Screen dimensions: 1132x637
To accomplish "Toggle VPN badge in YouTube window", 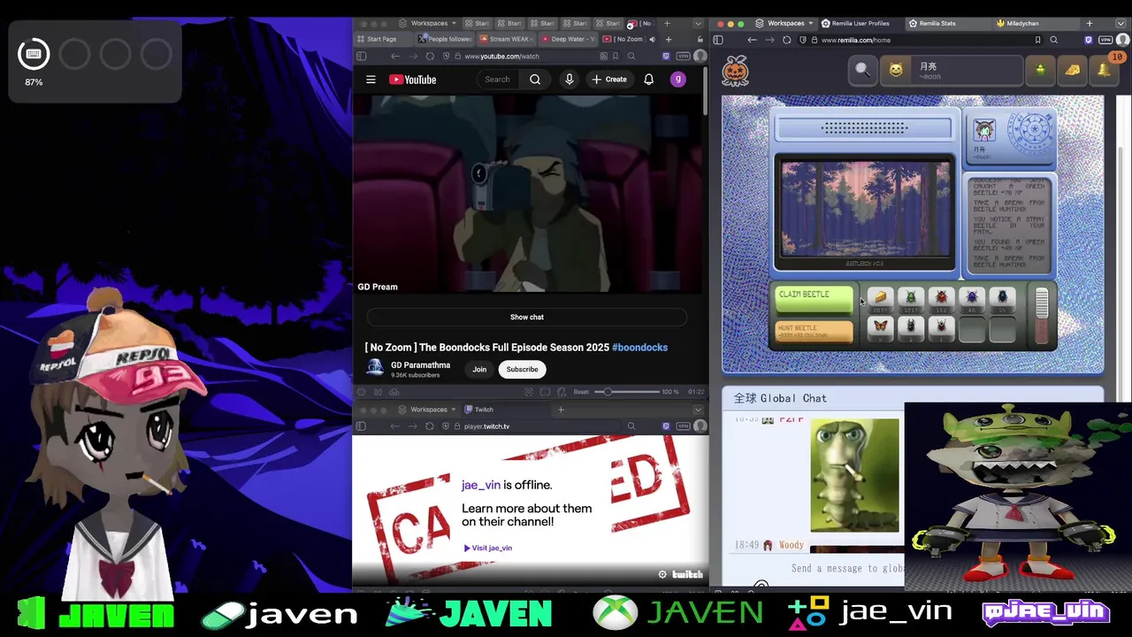I will click(683, 56).
